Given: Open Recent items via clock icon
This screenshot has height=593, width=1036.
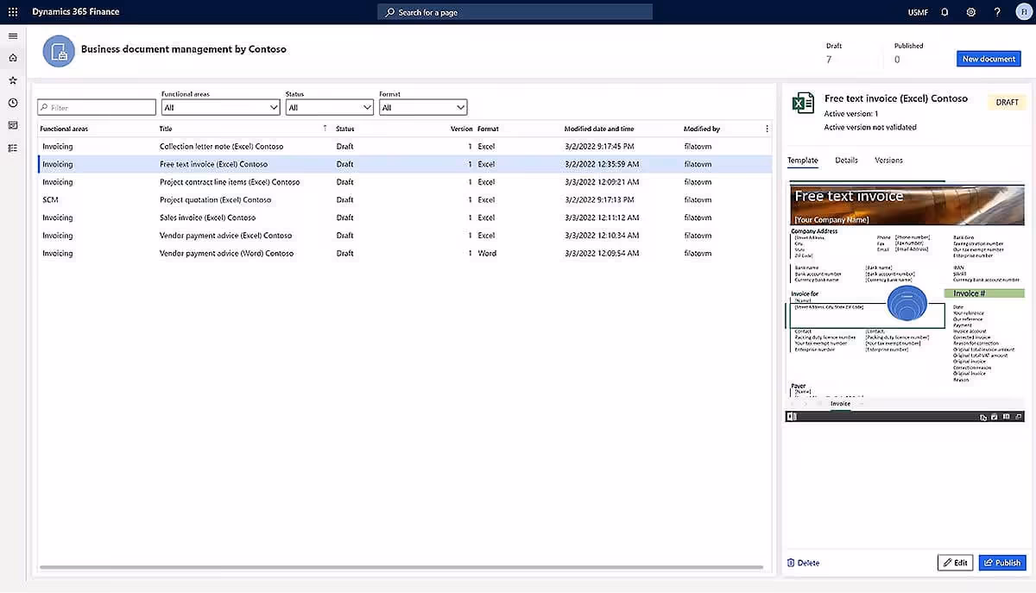Looking at the screenshot, I should (12, 101).
